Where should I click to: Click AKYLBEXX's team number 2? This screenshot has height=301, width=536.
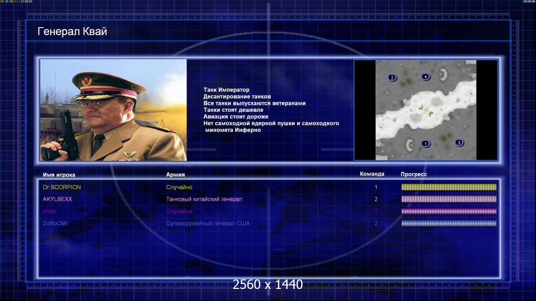(376, 199)
